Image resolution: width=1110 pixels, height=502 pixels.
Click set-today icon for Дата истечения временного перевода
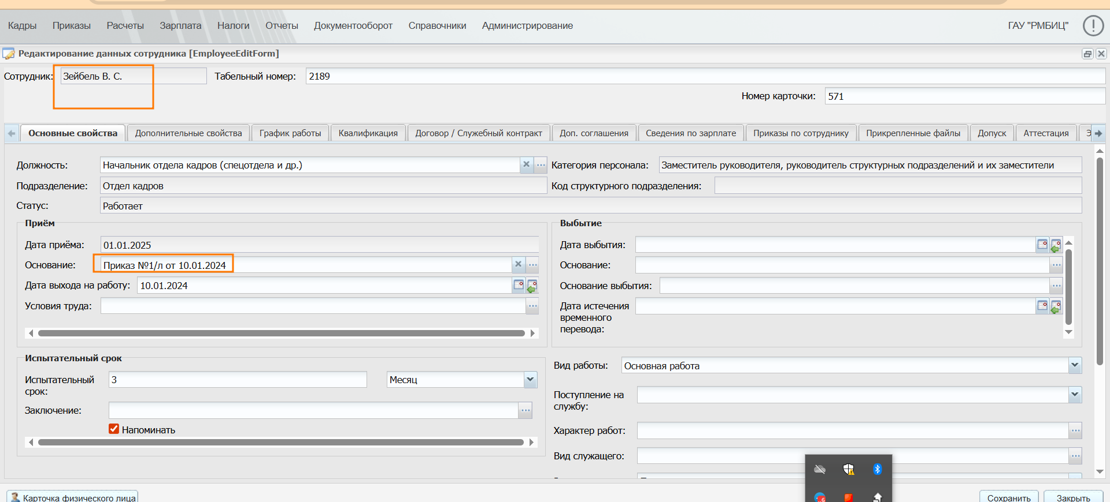pyautogui.click(x=1056, y=306)
